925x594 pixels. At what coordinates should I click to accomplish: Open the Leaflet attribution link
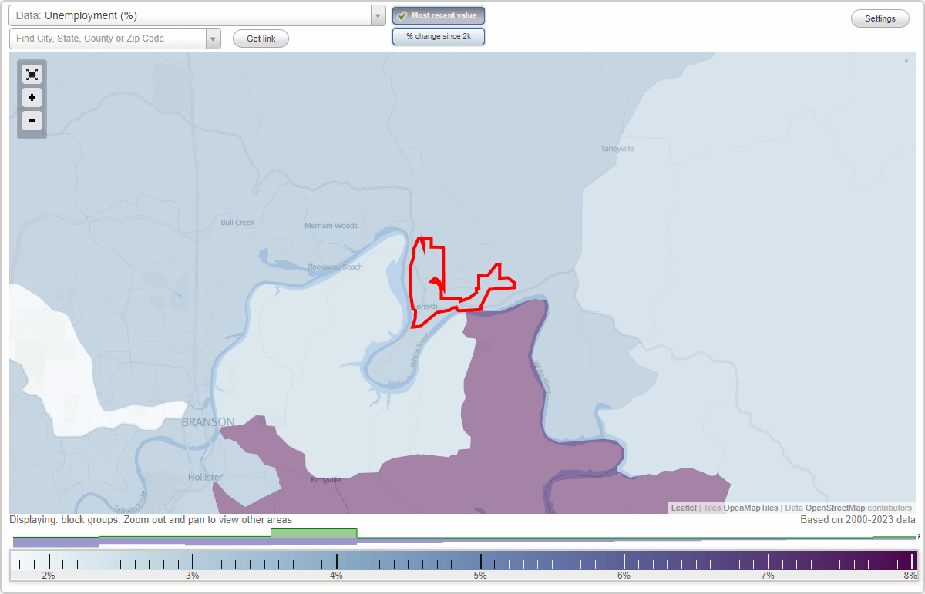coord(684,508)
